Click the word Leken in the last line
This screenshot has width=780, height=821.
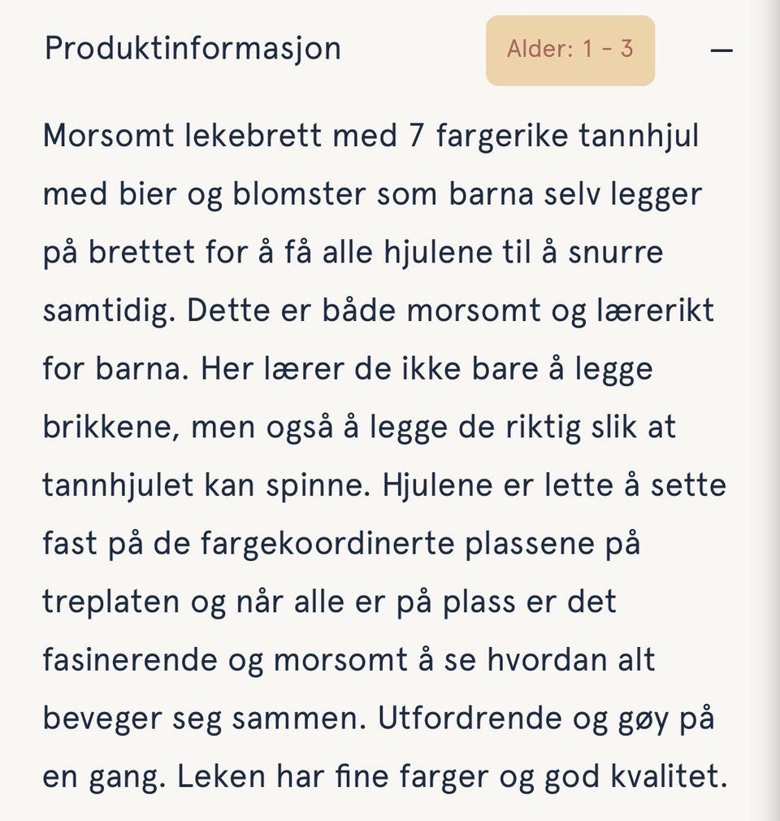click(x=222, y=776)
